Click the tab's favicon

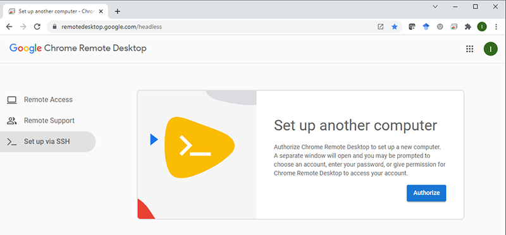click(x=11, y=11)
